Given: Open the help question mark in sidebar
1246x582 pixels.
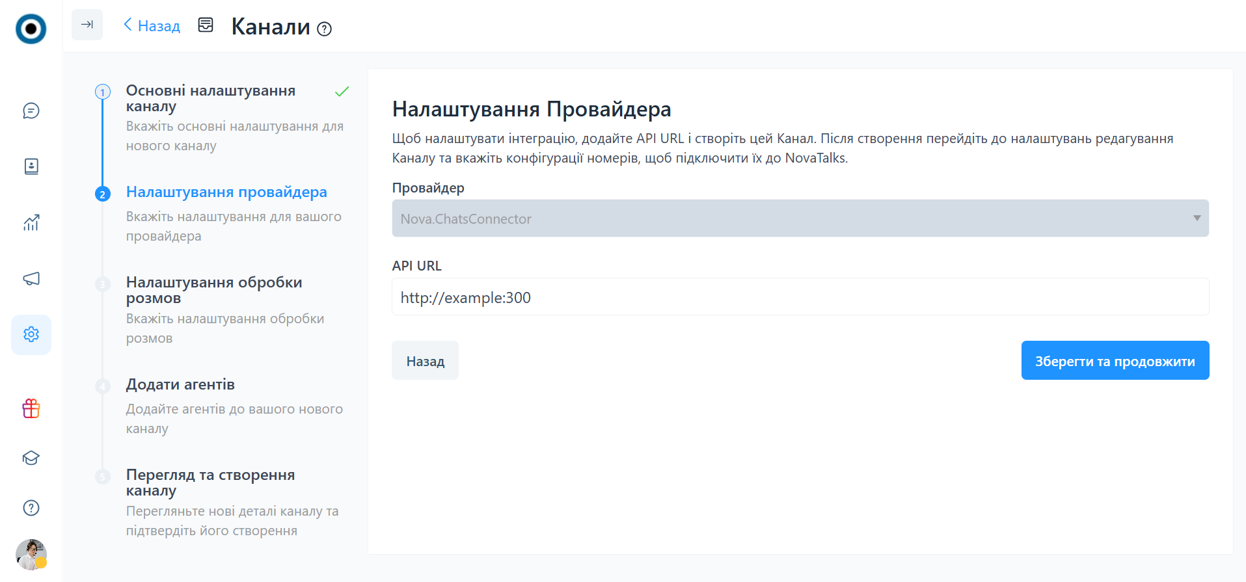Looking at the screenshot, I should click(31, 508).
